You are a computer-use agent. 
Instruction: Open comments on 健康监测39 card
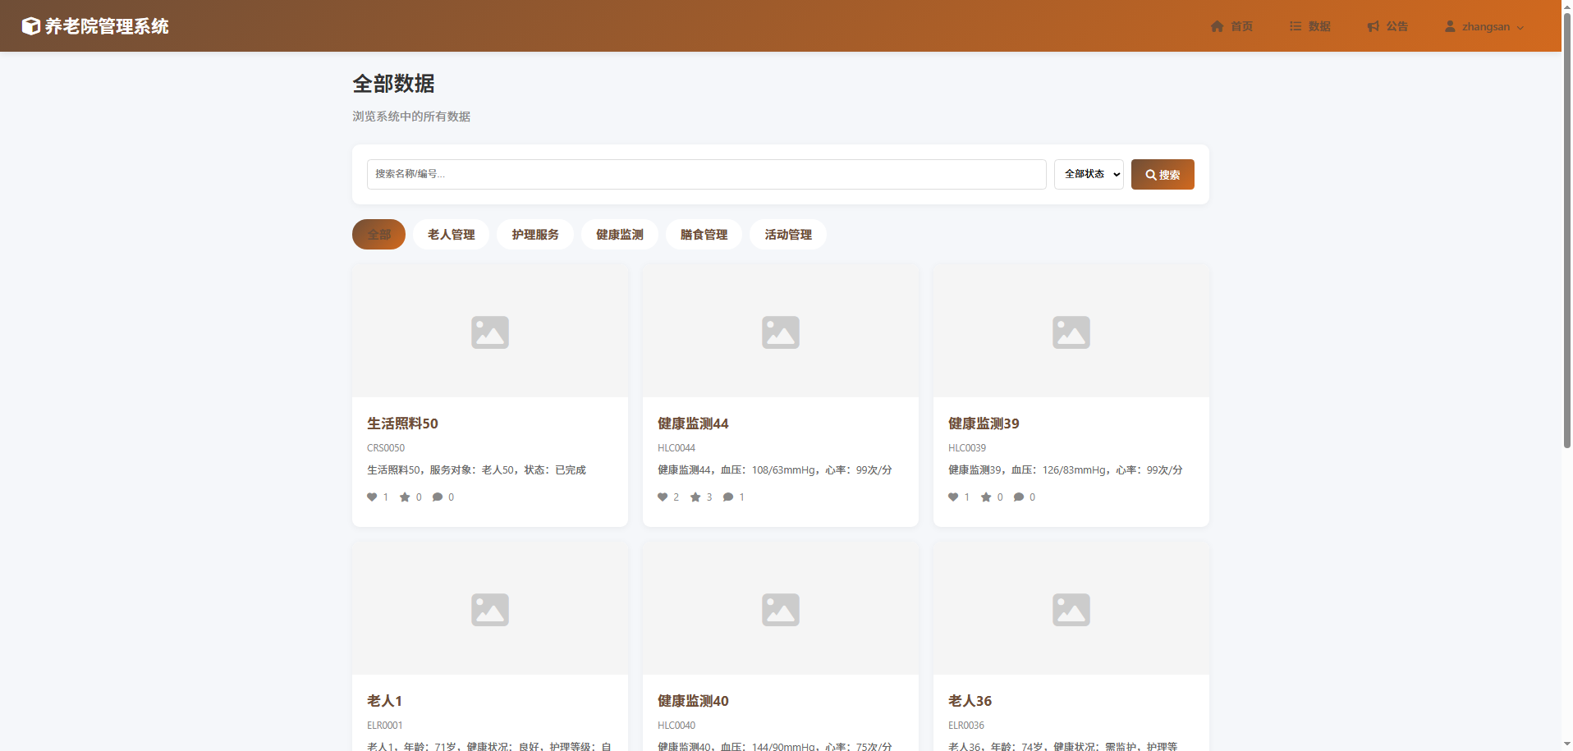coord(1019,497)
